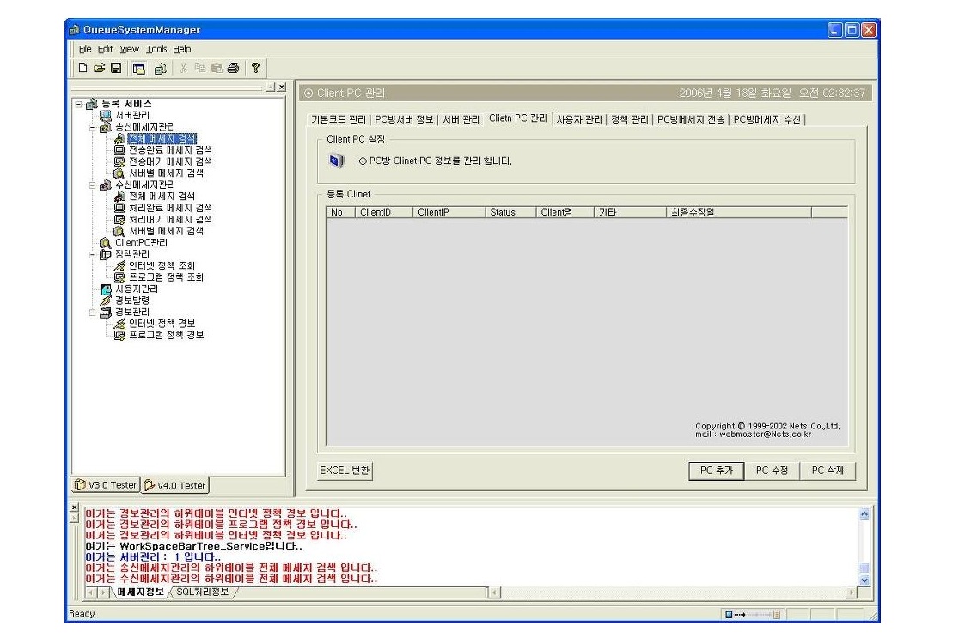Click the 프로그램 정책 경보 icon

[x=119, y=336]
